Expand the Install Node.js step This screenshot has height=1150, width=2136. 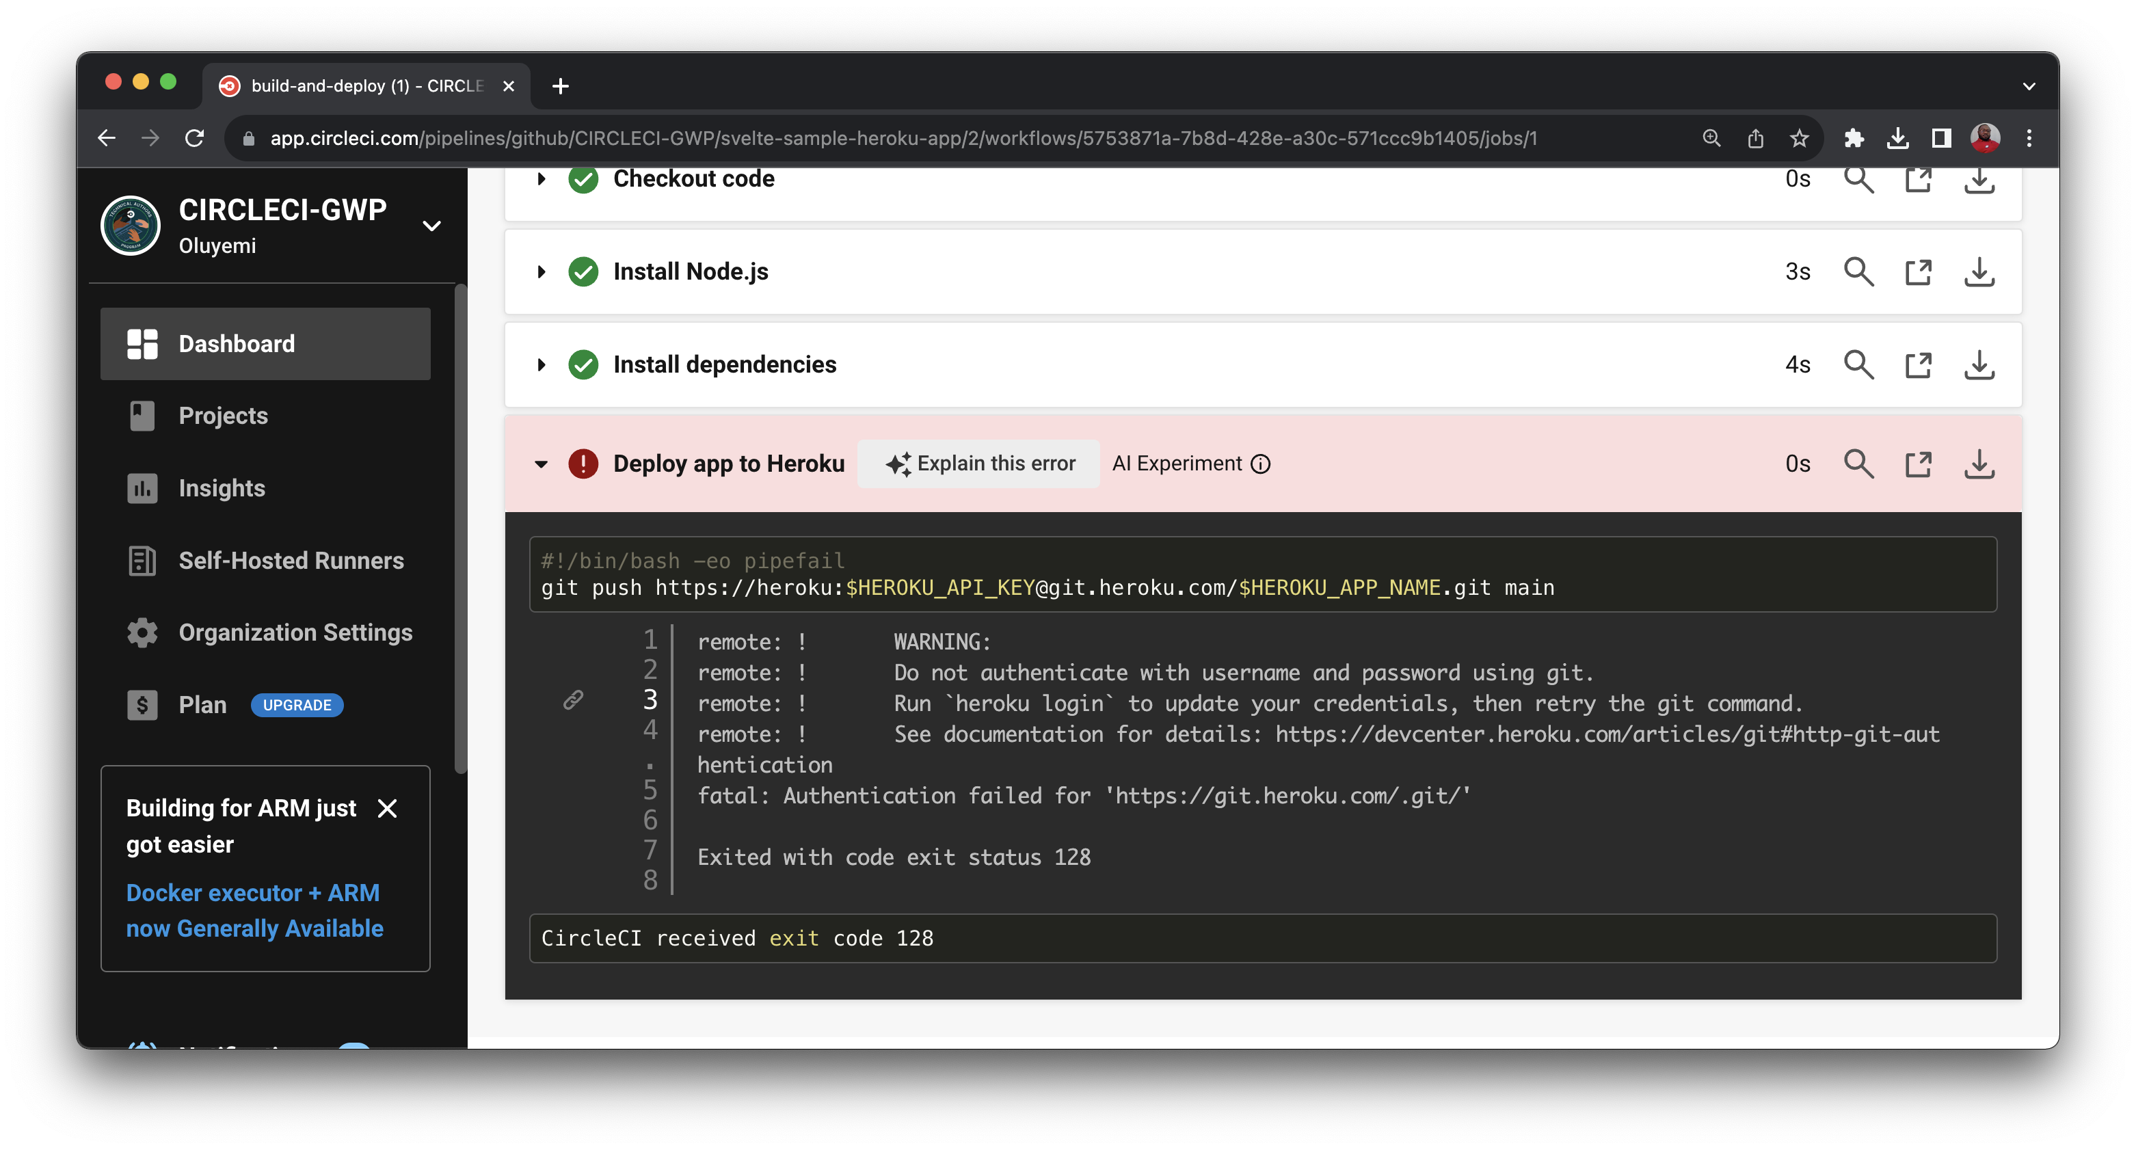[542, 272]
